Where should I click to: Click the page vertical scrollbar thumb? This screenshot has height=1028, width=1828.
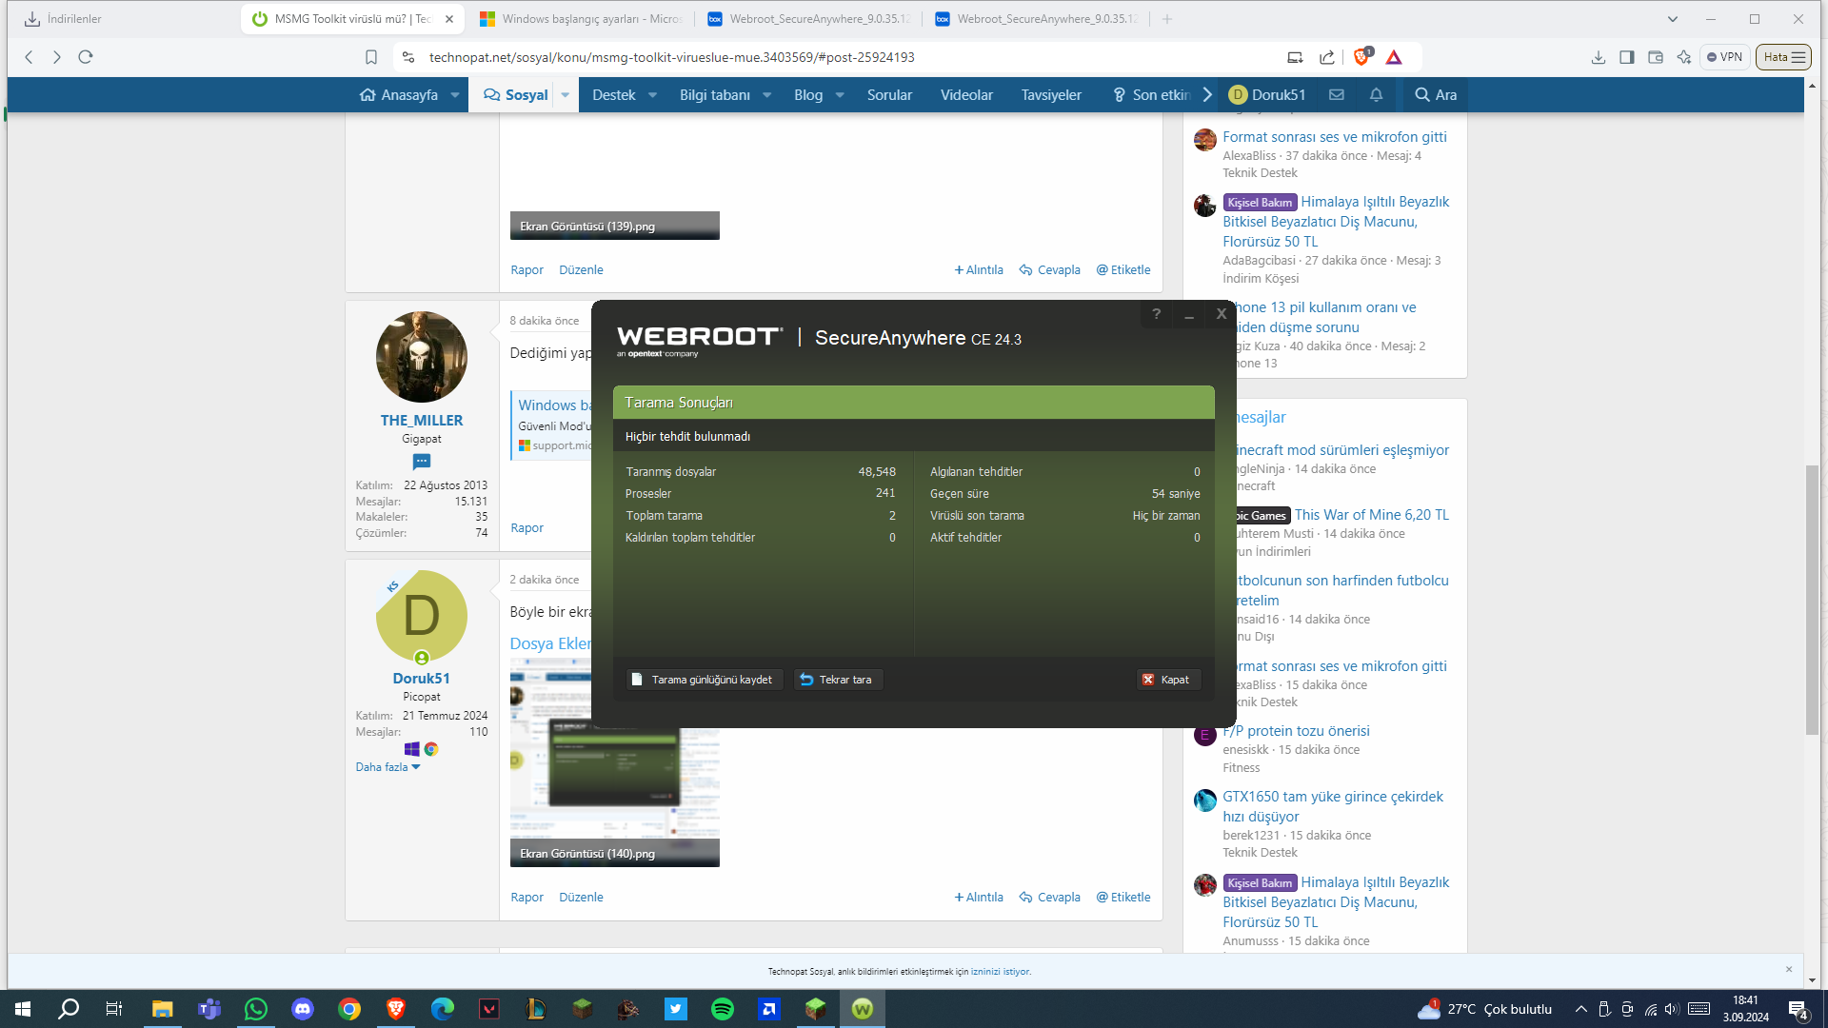coord(1811,600)
